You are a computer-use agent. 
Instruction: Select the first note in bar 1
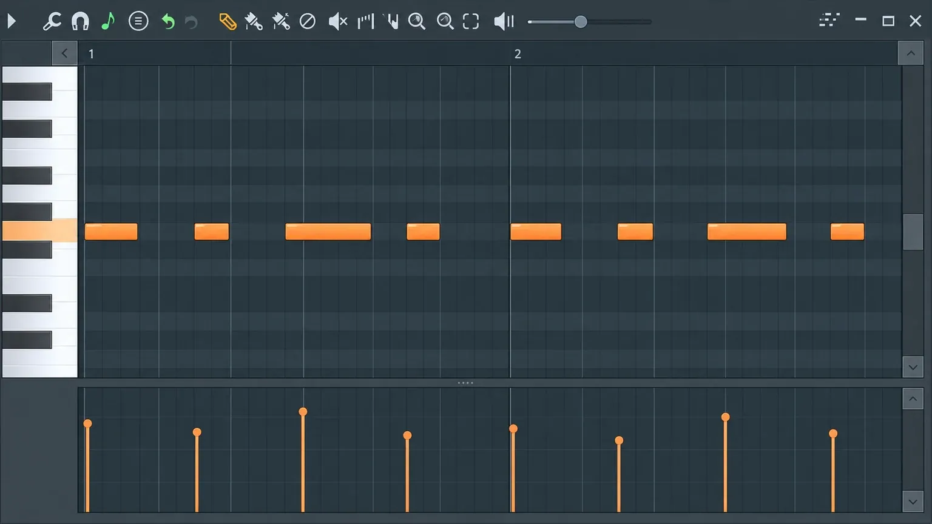(x=111, y=232)
